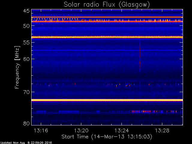
Task: Click the 13:24 time tick label
Action: [x=121, y=130]
